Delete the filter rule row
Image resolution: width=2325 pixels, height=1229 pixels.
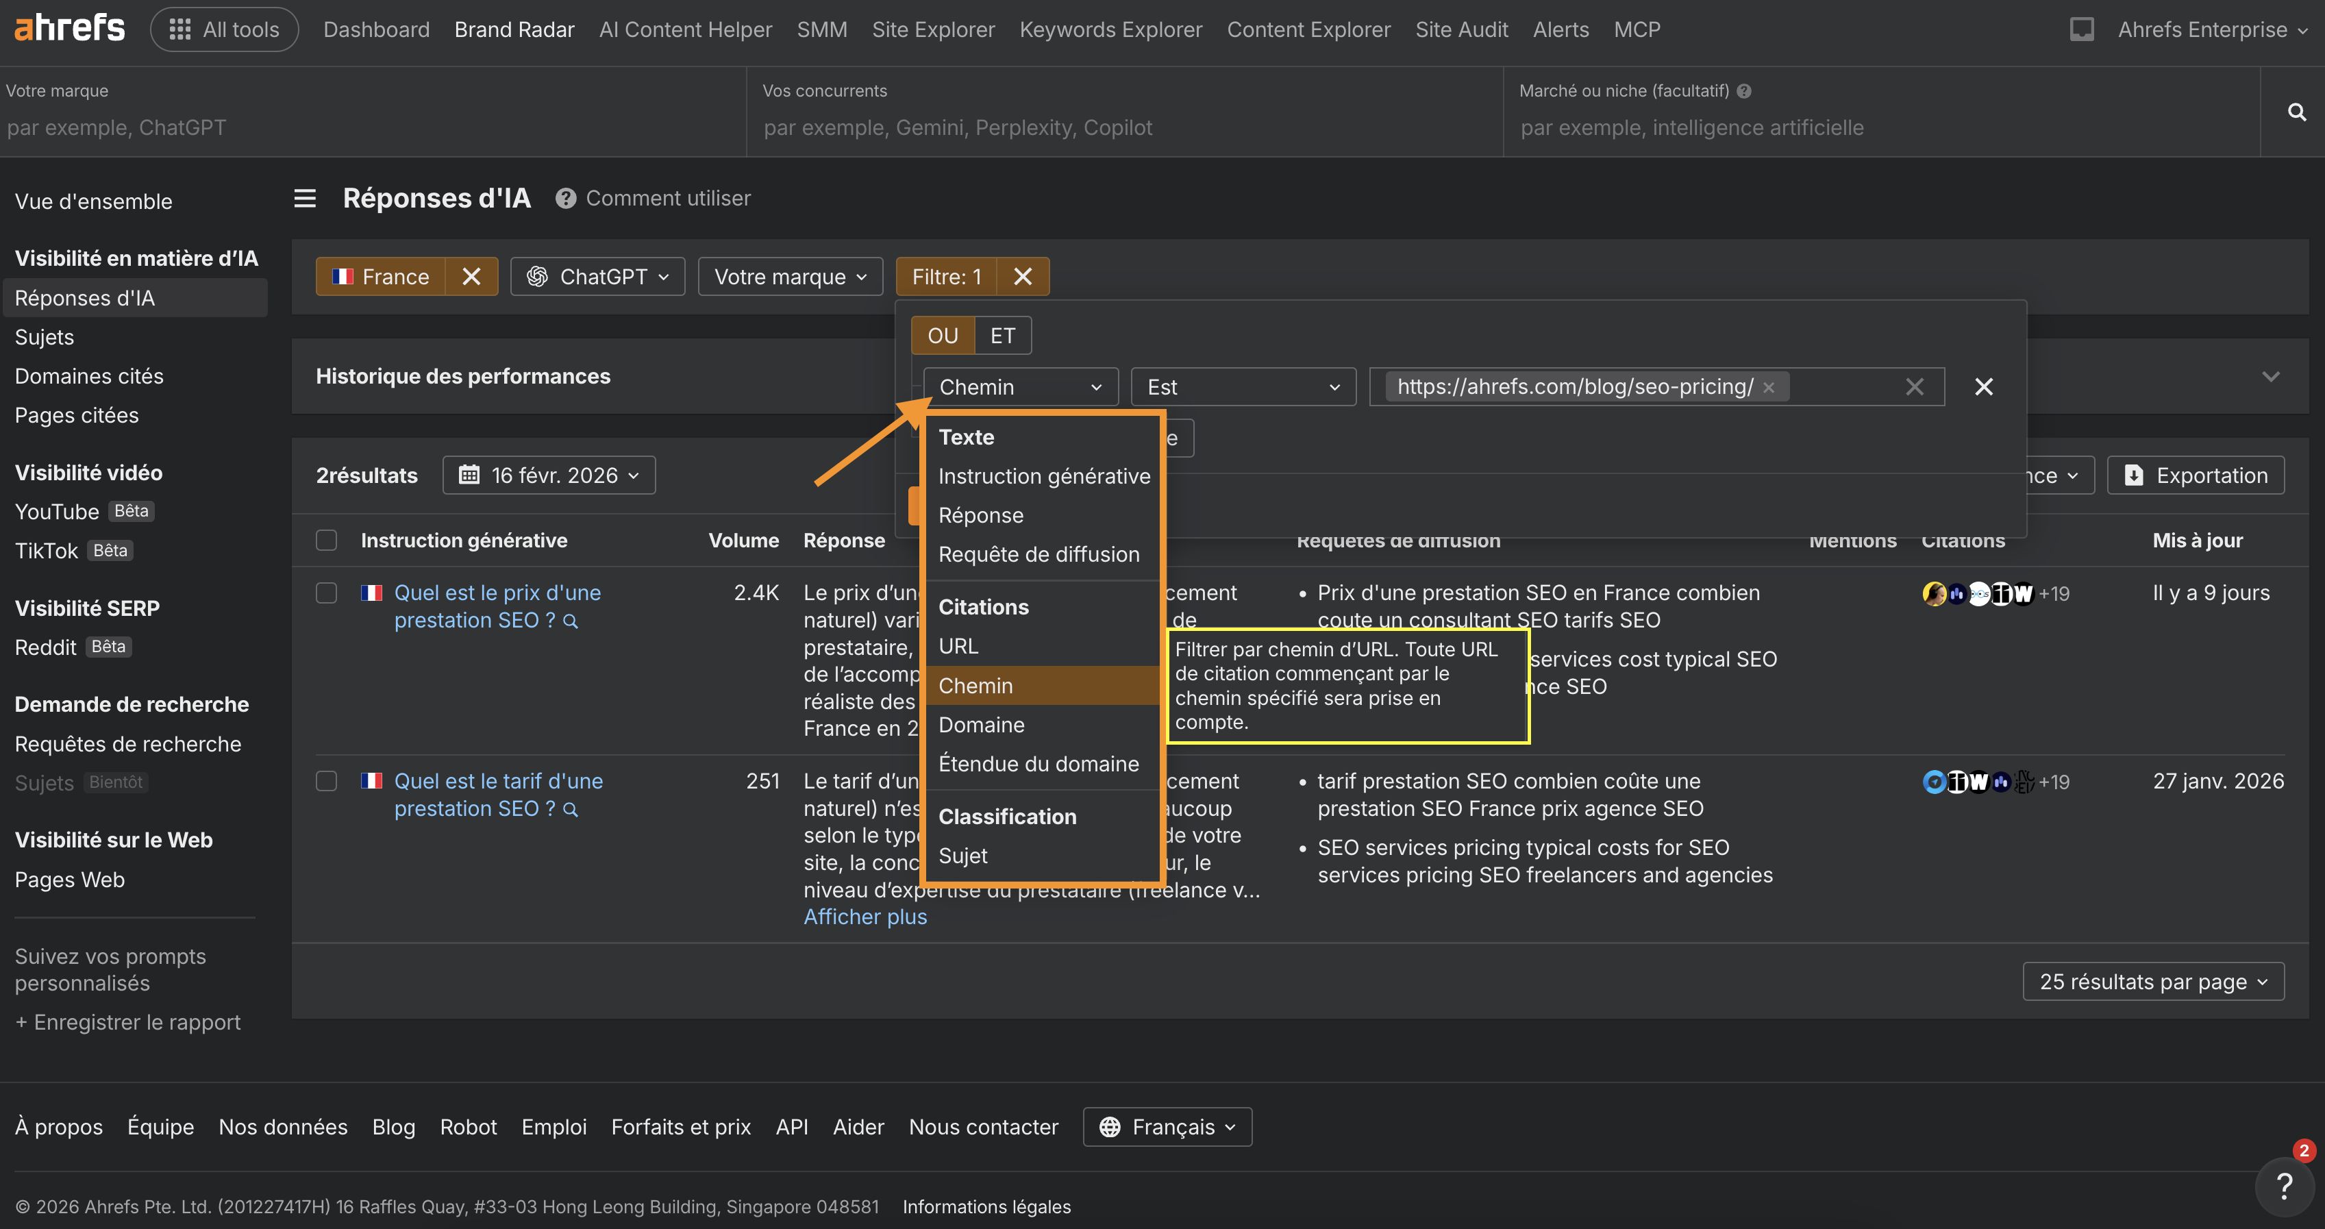click(x=1983, y=387)
